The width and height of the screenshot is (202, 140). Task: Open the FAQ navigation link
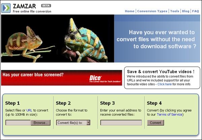(195, 11)
